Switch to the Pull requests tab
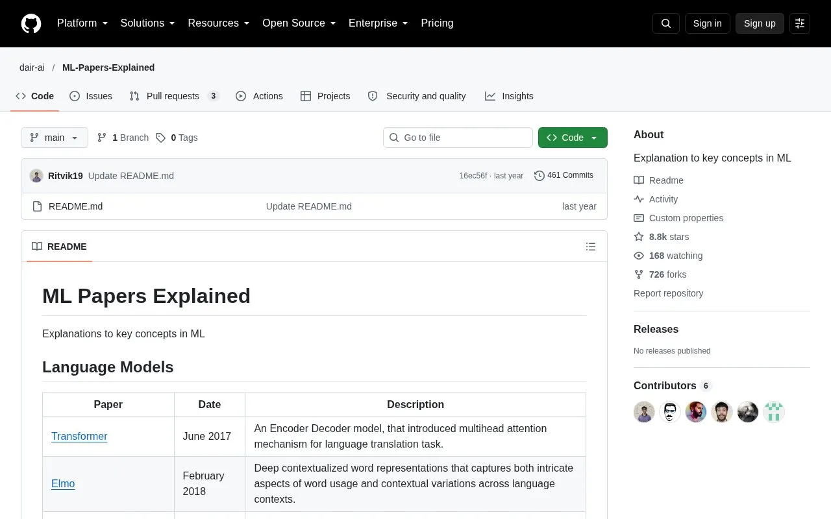This screenshot has height=519, width=831. tap(175, 96)
